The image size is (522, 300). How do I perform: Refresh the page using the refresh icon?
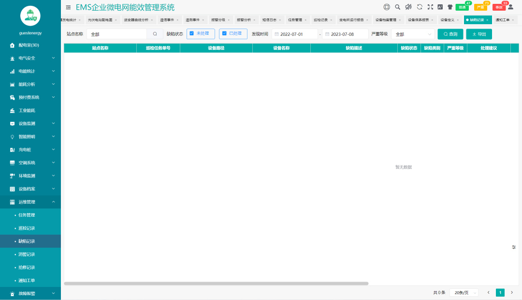pyautogui.click(x=419, y=7)
